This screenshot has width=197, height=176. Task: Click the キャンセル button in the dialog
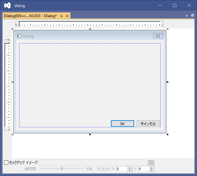tap(148, 124)
